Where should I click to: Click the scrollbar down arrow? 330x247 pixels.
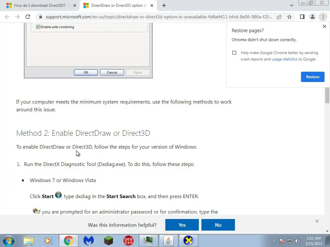327,231
